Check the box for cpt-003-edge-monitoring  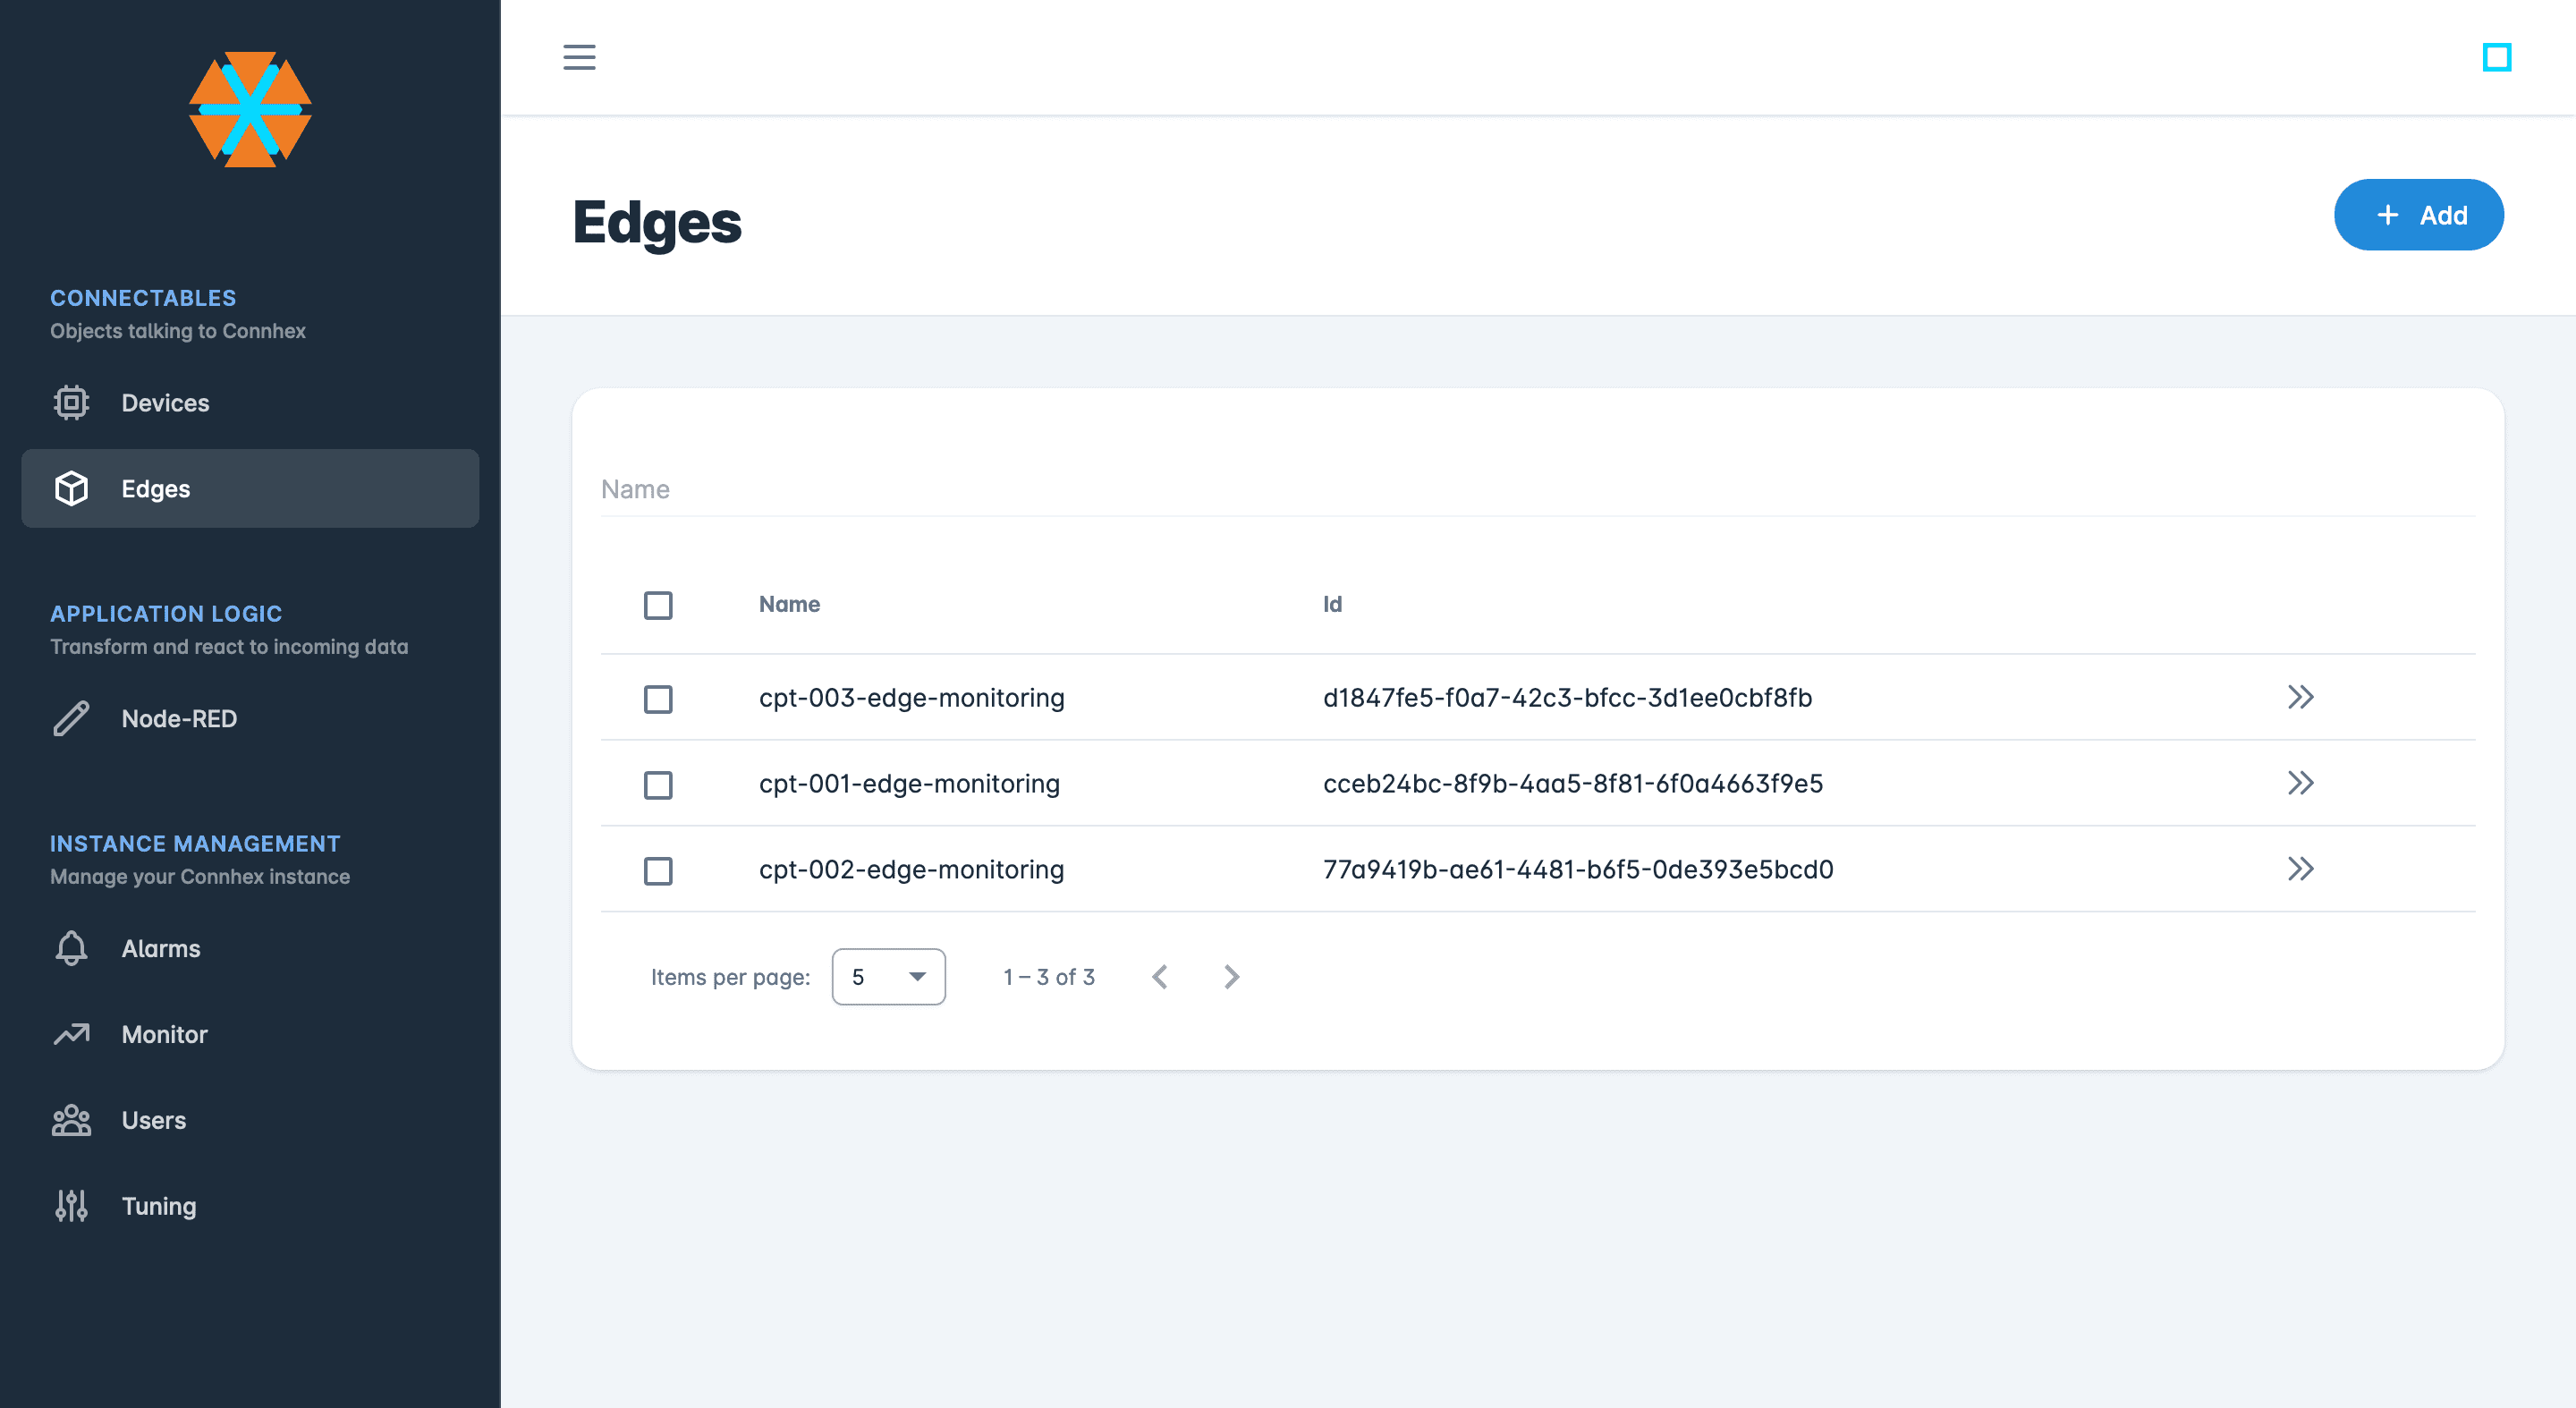click(x=658, y=698)
